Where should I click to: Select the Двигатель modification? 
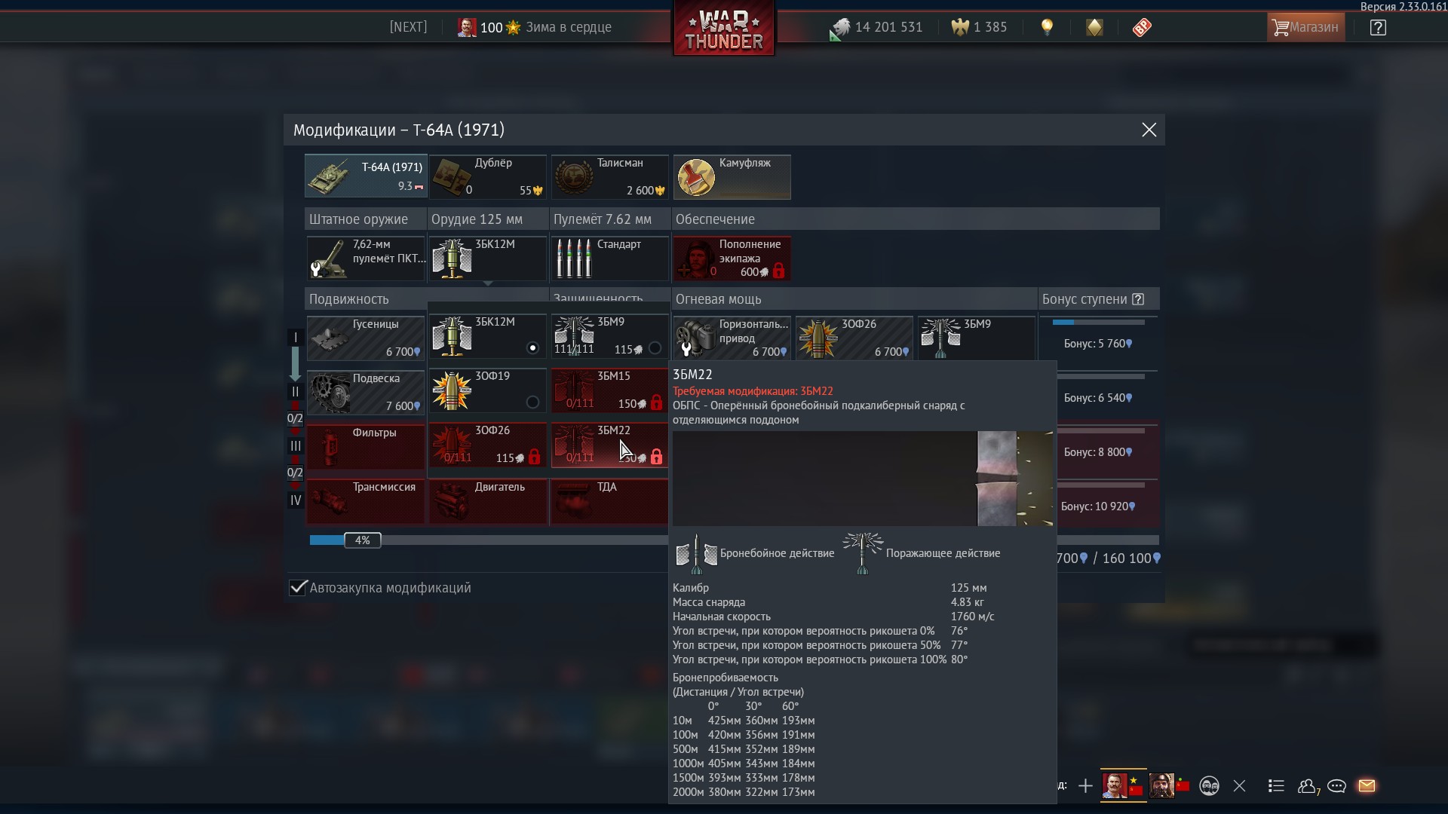pos(488,500)
